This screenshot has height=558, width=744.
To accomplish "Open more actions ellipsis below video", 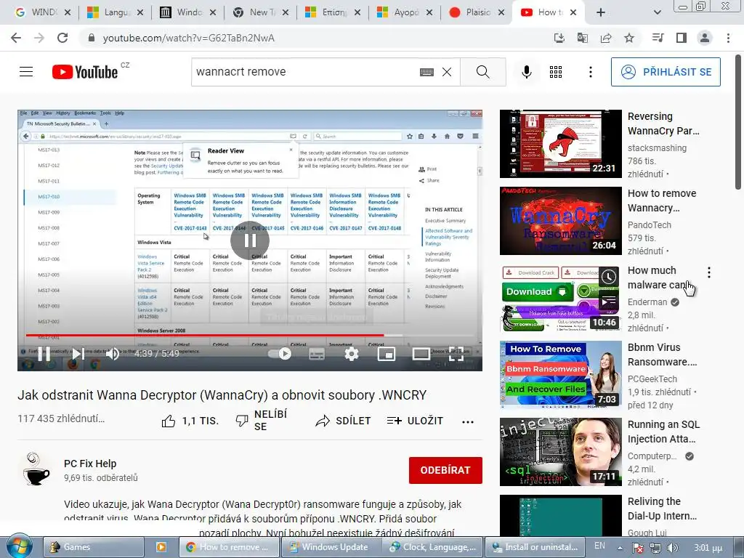I will pos(468,422).
